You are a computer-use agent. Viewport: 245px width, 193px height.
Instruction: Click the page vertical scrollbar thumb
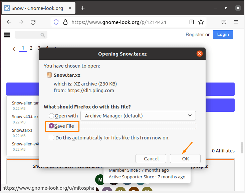242,148
